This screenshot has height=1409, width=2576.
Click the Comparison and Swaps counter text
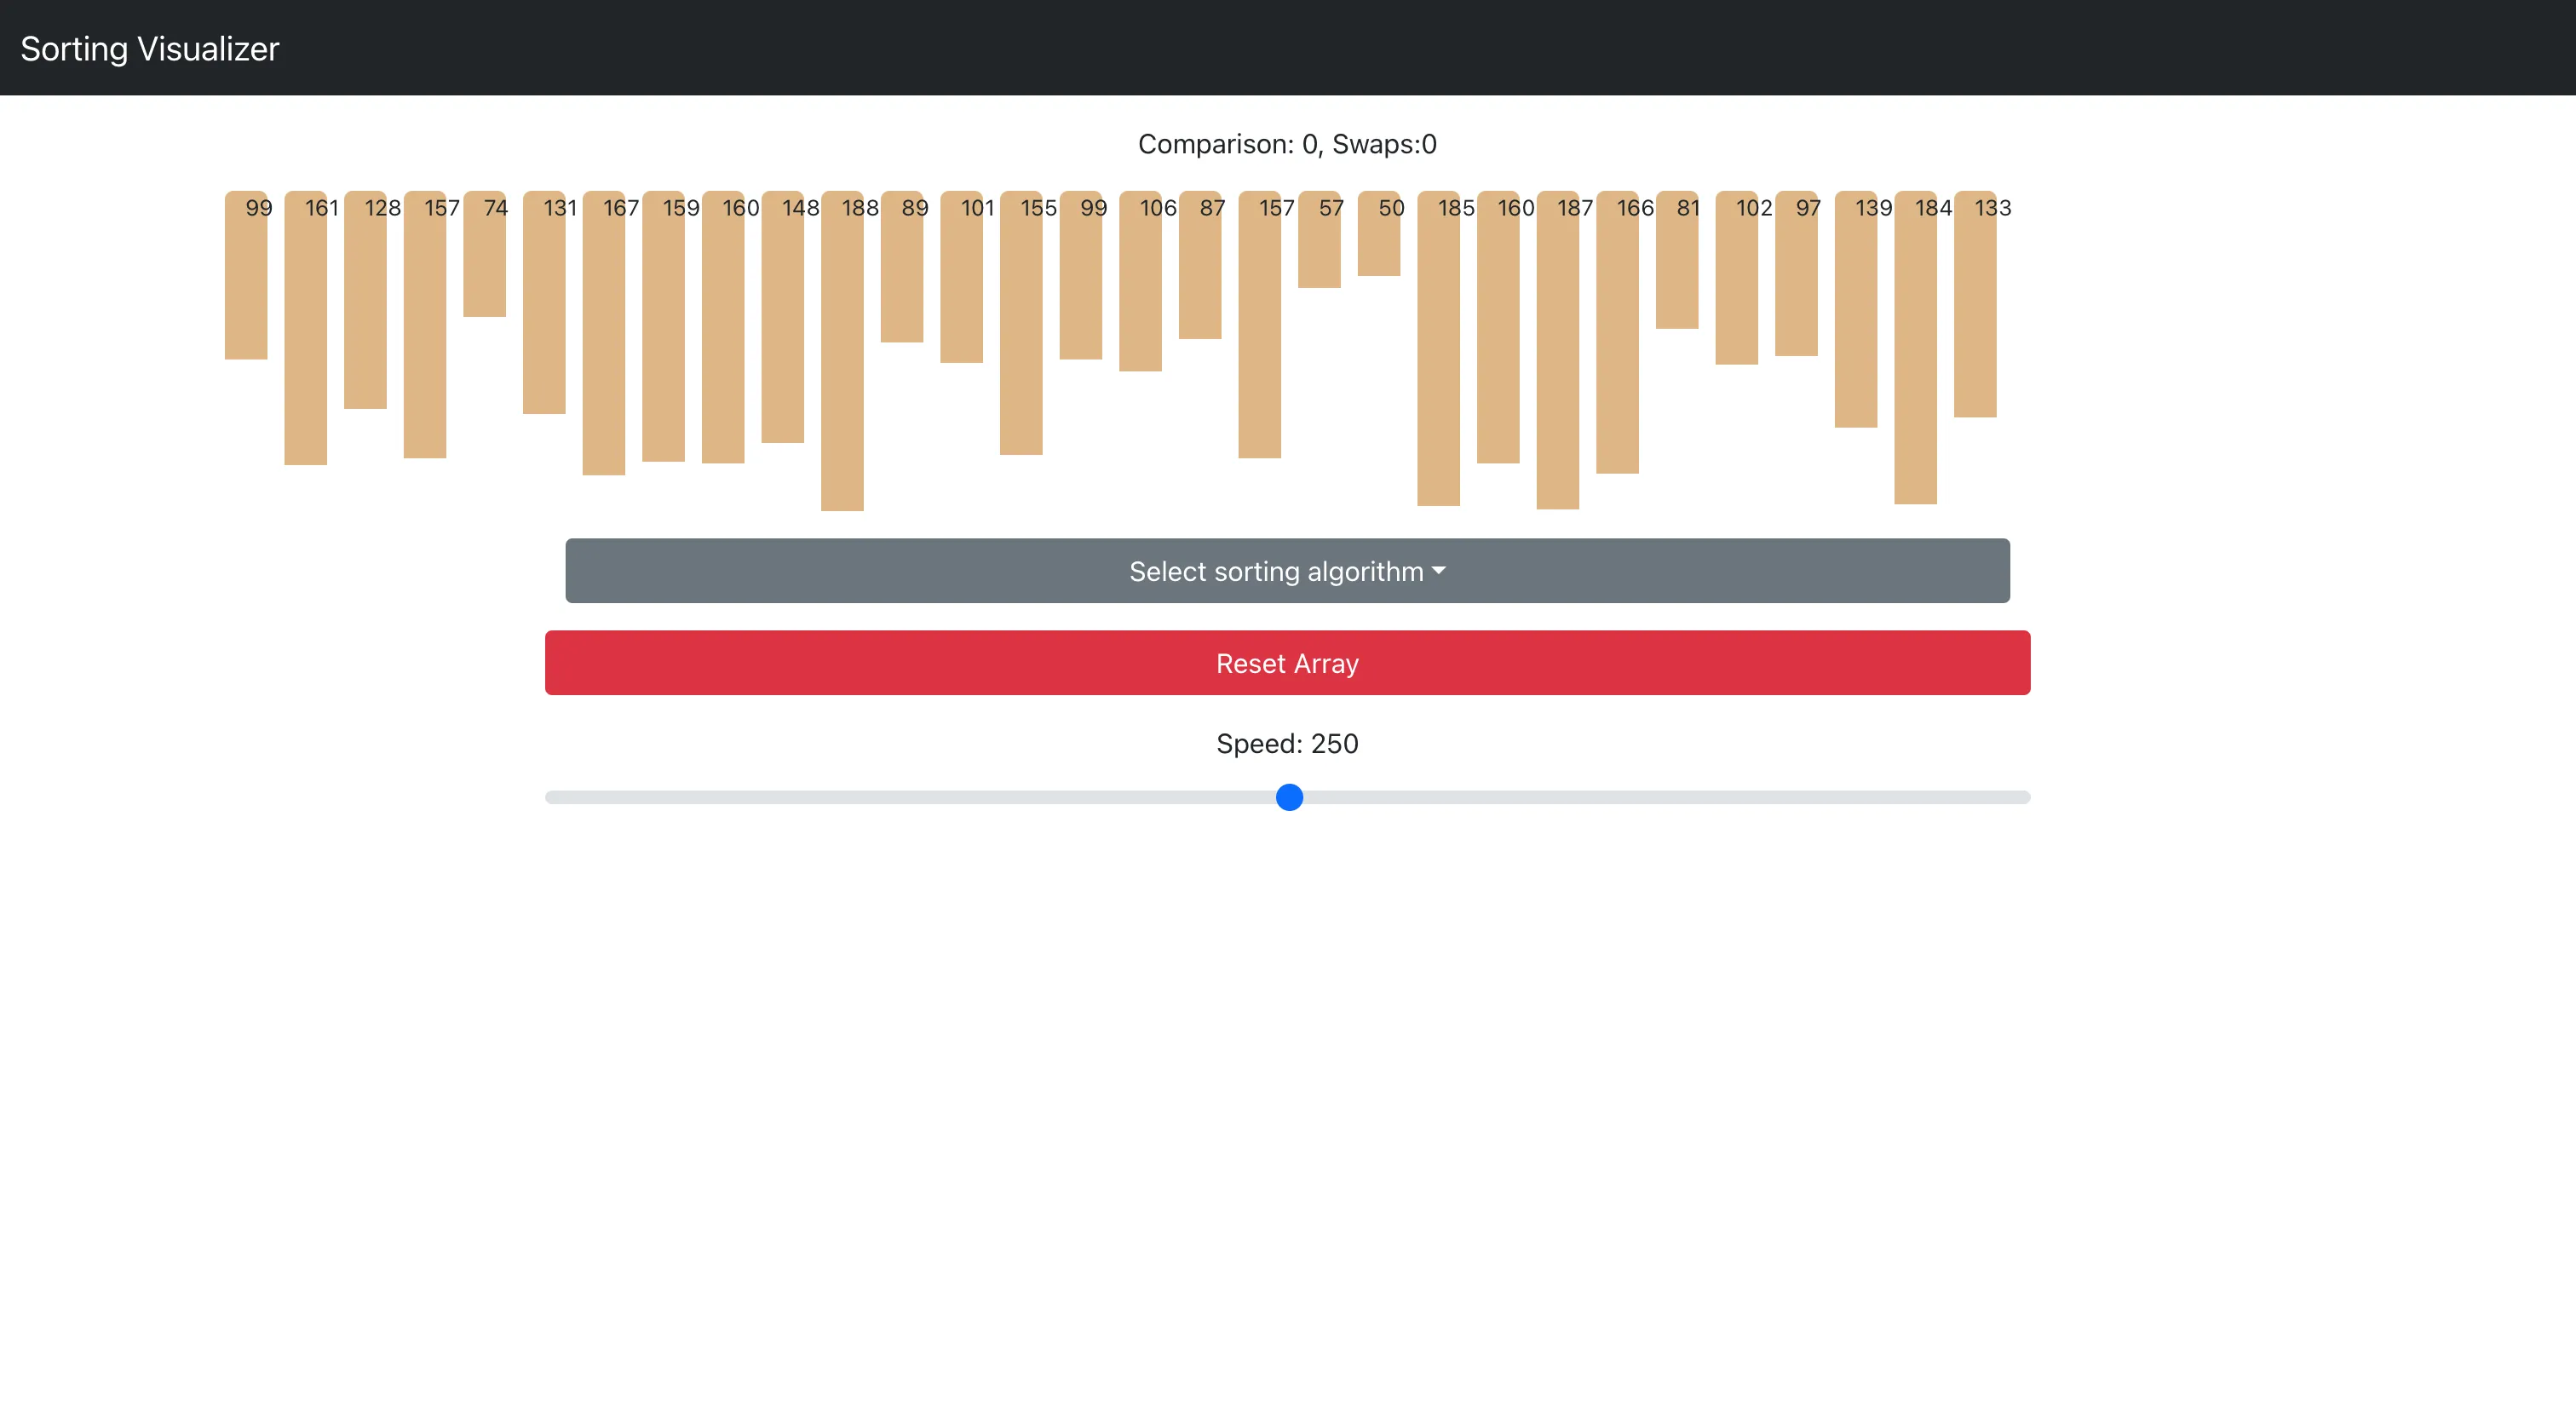pos(1287,144)
